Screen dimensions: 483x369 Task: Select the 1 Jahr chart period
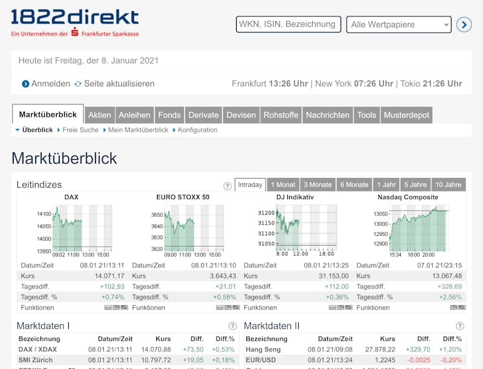[386, 184]
